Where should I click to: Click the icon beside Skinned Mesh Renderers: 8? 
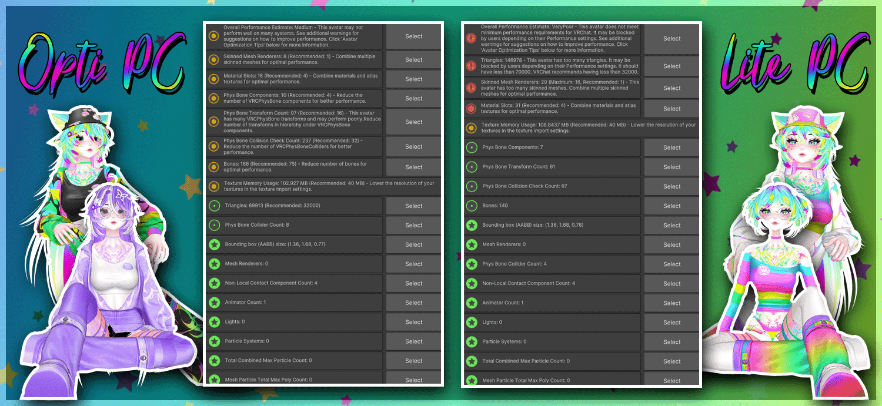tap(214, 59)
